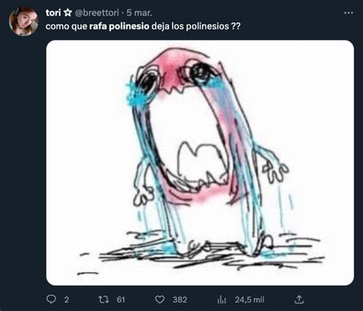The width and height of the screenshot is (363, 311).
Task: Open the crying creature drawing image
Action: pos(200,162)
